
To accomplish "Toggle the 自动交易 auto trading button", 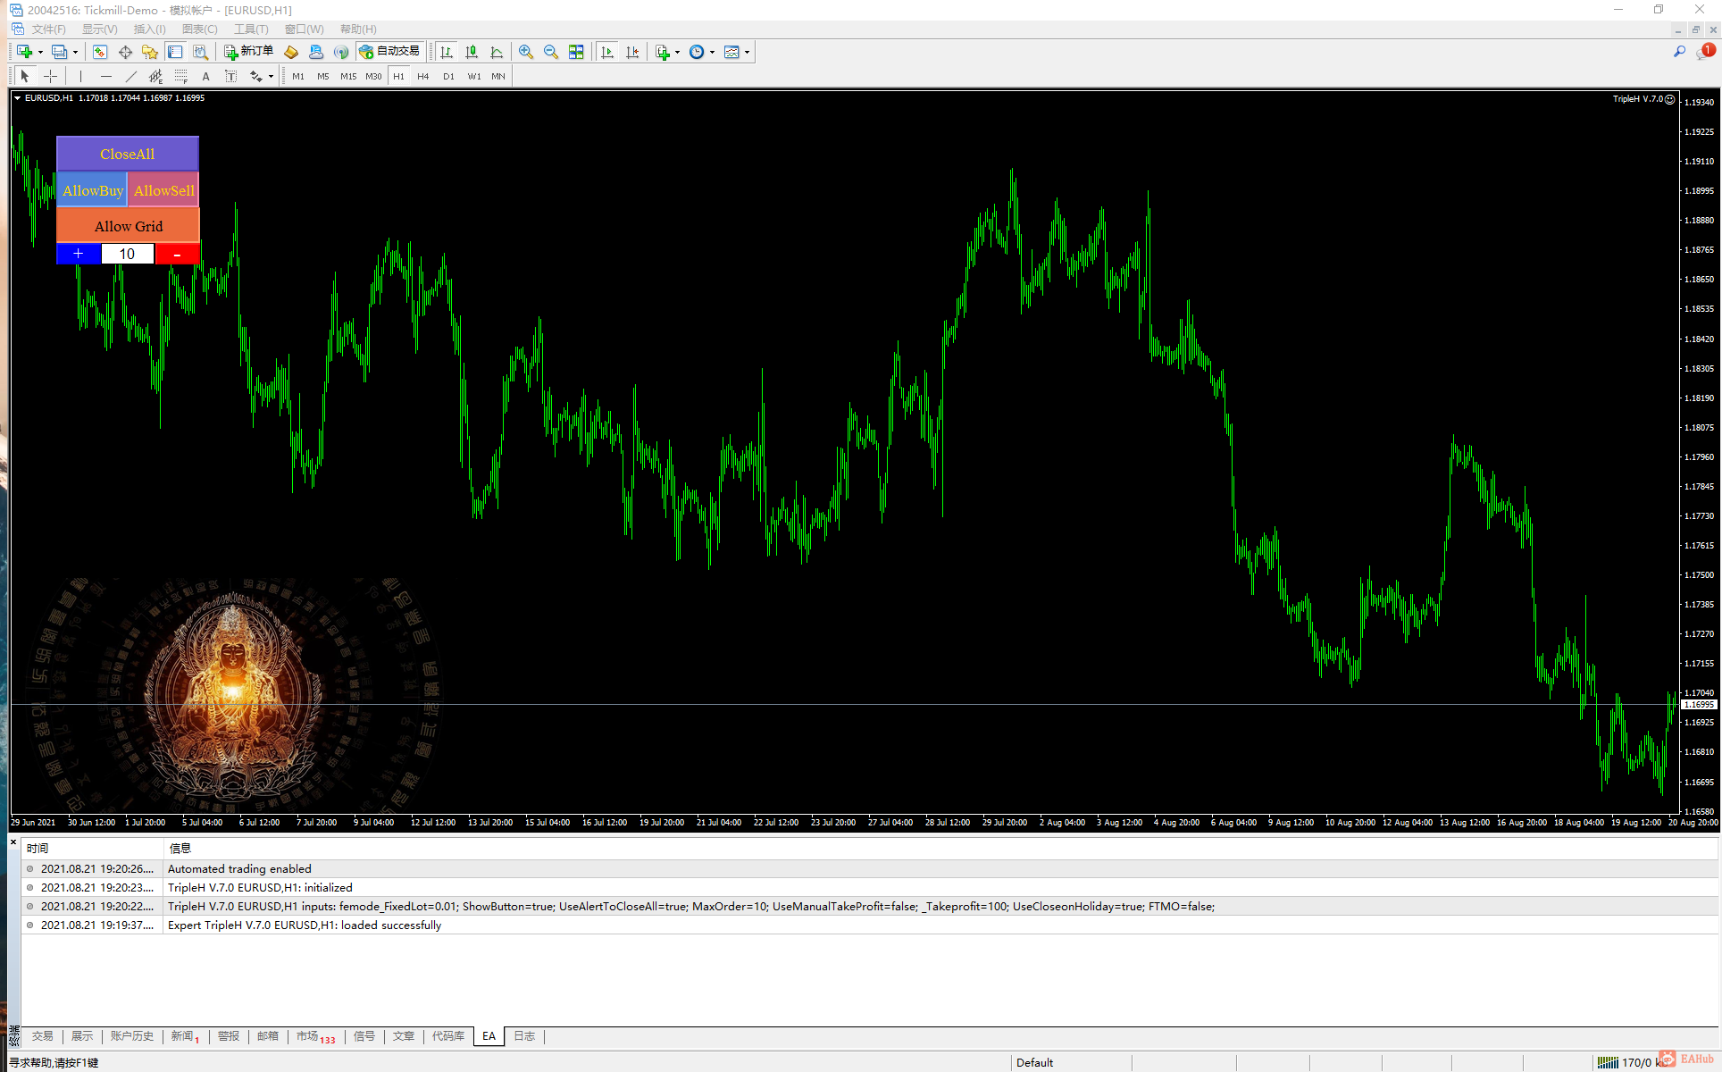I will [389, 52].
